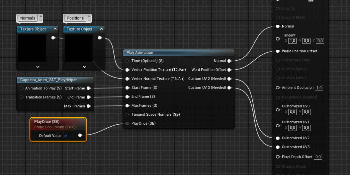Edit the Pixel Depth Offset value field
Screen dimensions: 350x175
coord(318,157)
